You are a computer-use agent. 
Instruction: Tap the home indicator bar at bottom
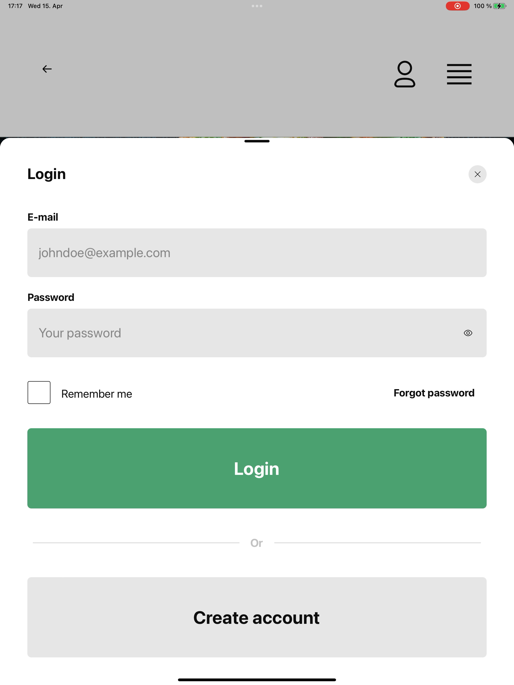click(257, 680)
